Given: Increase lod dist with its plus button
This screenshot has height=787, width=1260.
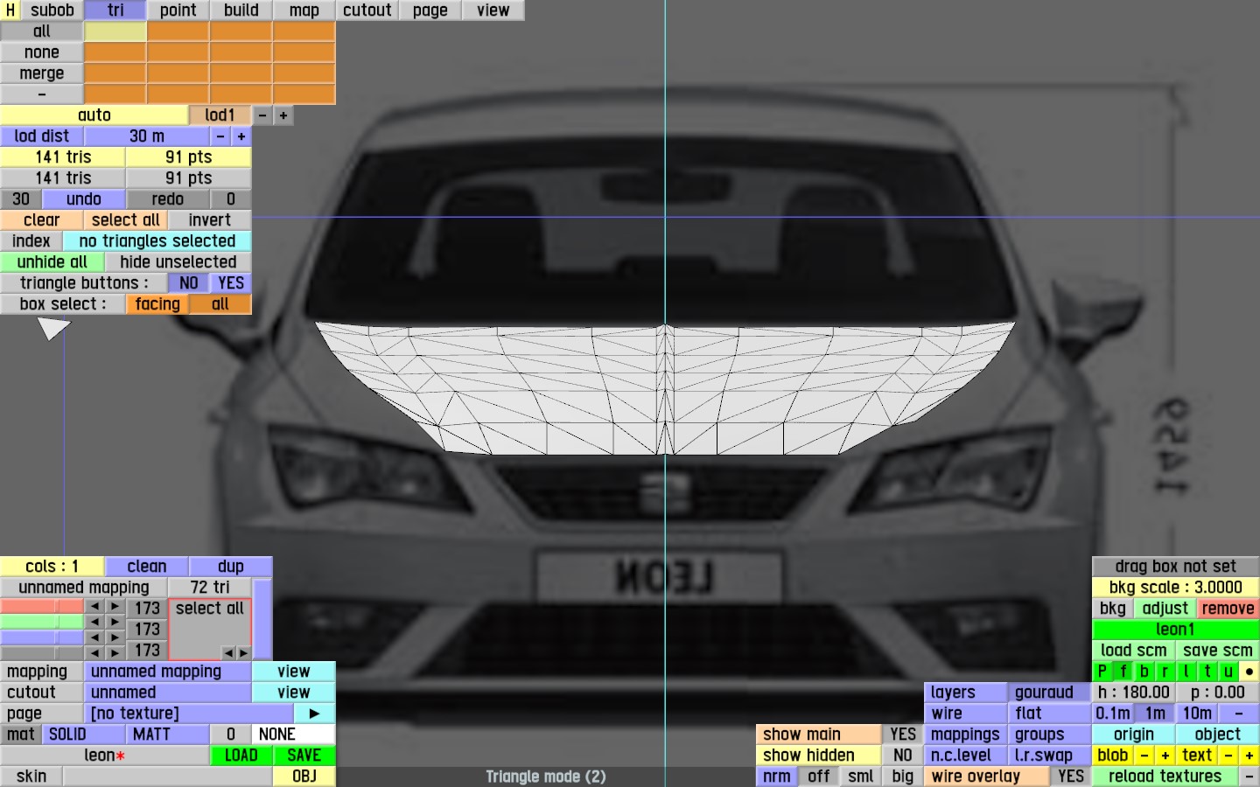Looking at the screenshot, I should [241, 136].
